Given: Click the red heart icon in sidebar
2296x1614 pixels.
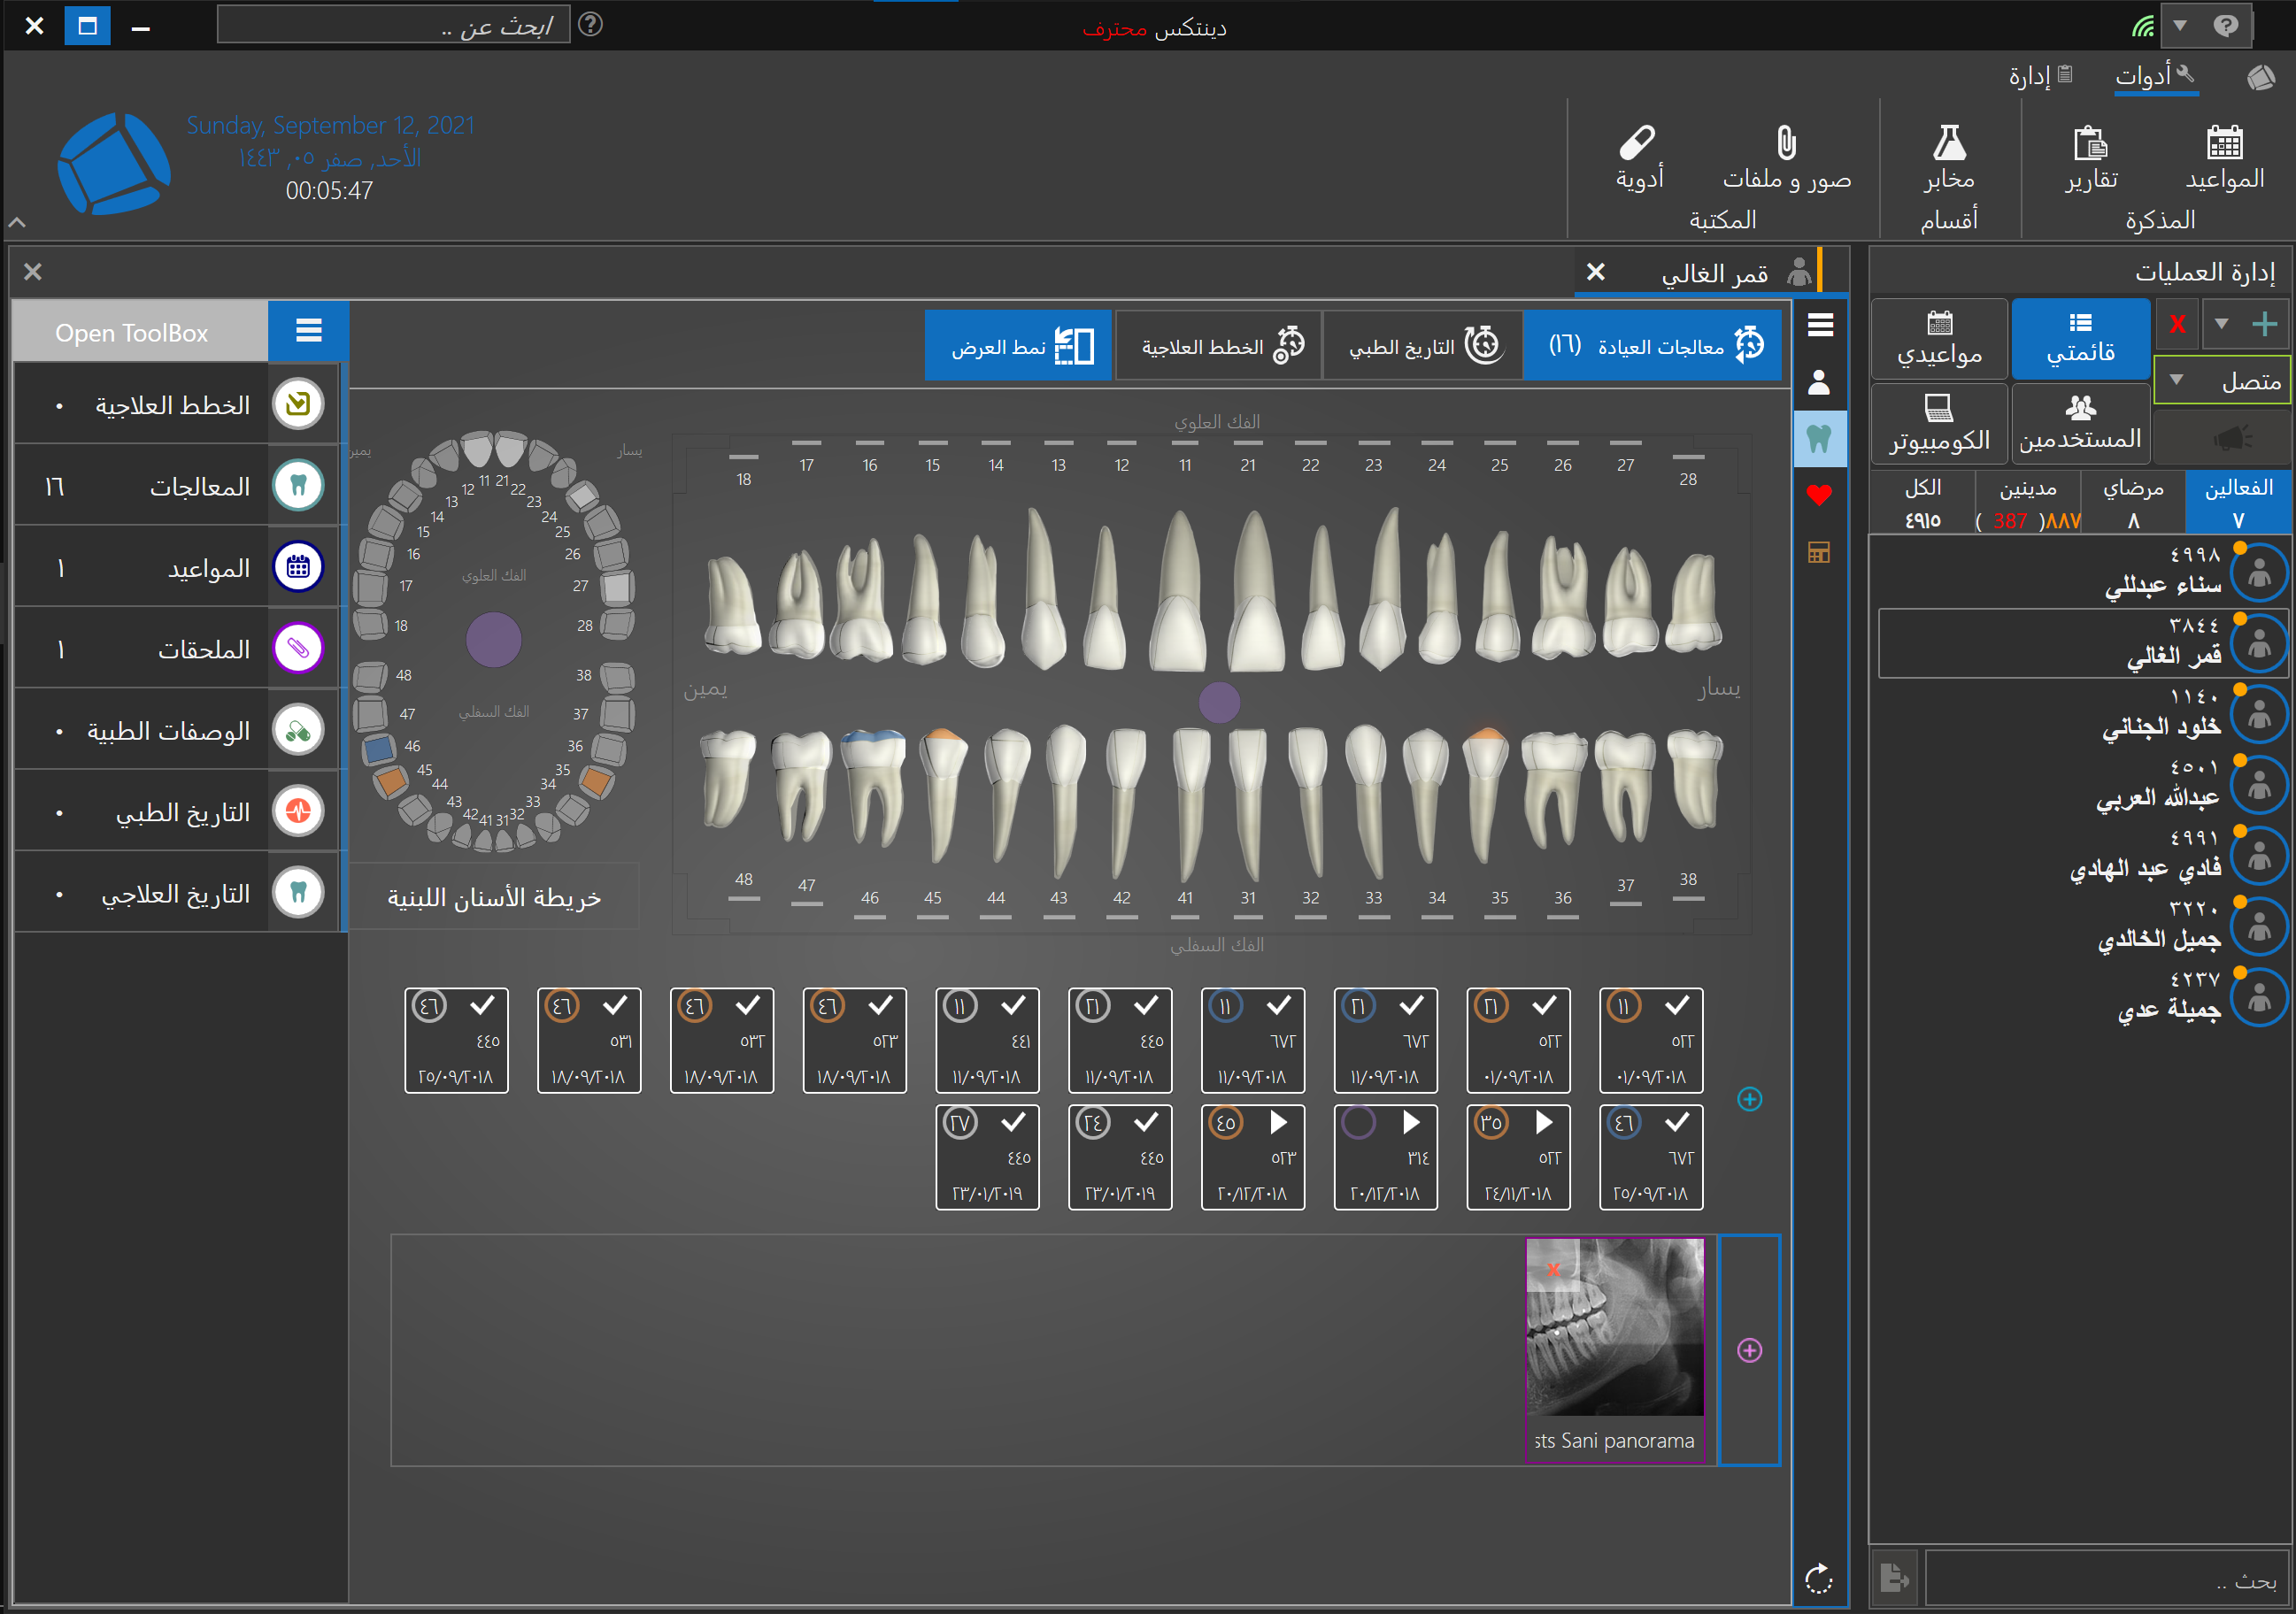Looking at the screenshot, I should point(1819,495).
